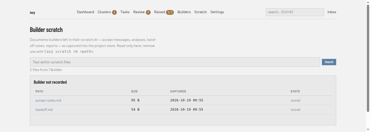
Task: Click the CAPTURED column header
Action: coord(178,91)
